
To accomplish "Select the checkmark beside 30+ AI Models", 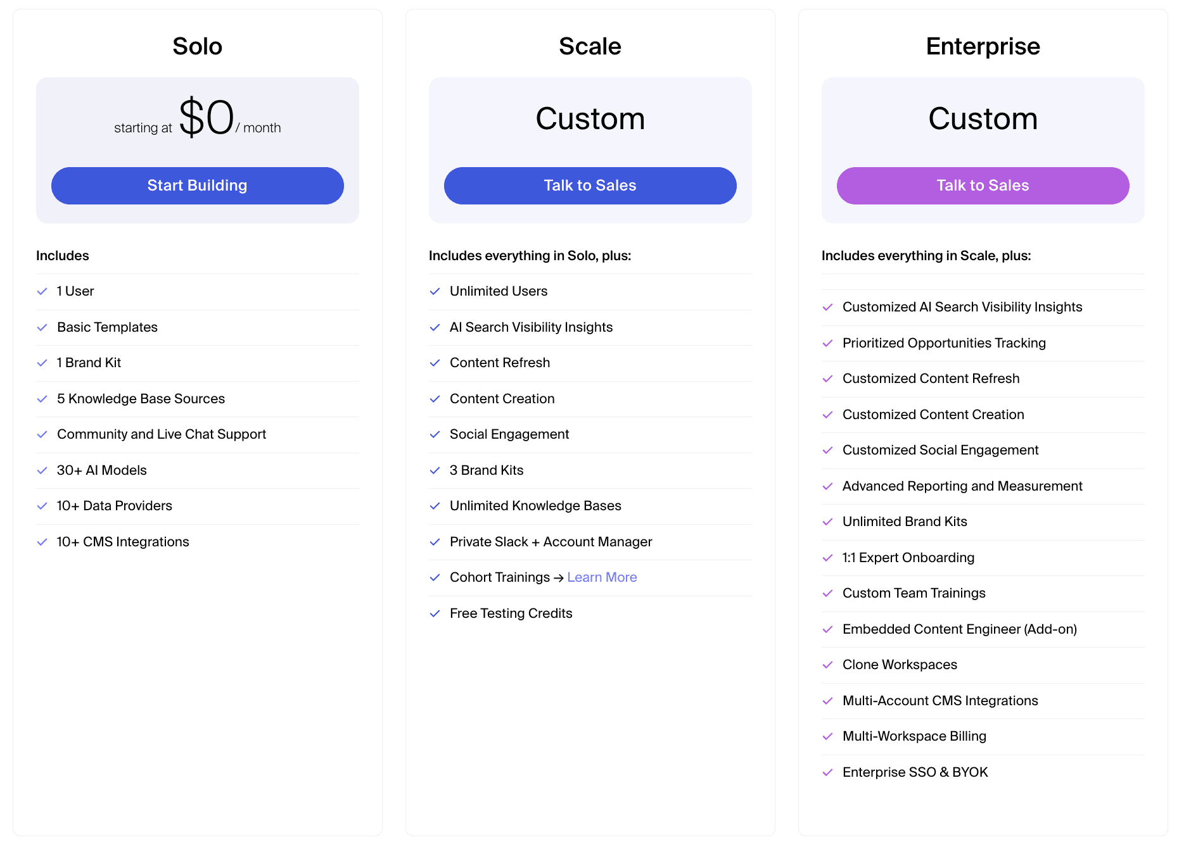I will (42, 470).
